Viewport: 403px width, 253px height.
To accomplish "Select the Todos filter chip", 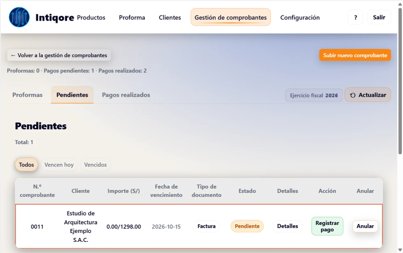I will (x=27, y=165).
